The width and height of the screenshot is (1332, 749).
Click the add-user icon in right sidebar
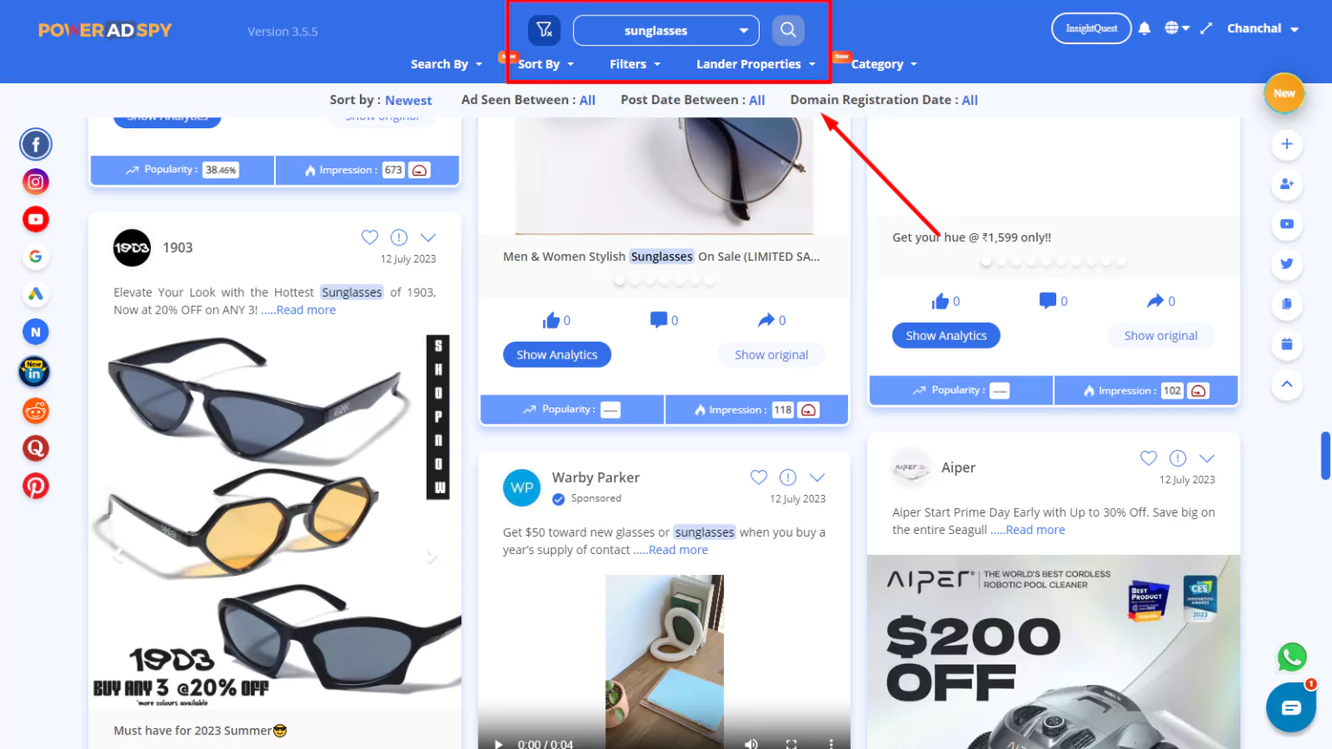(1287, 184)
